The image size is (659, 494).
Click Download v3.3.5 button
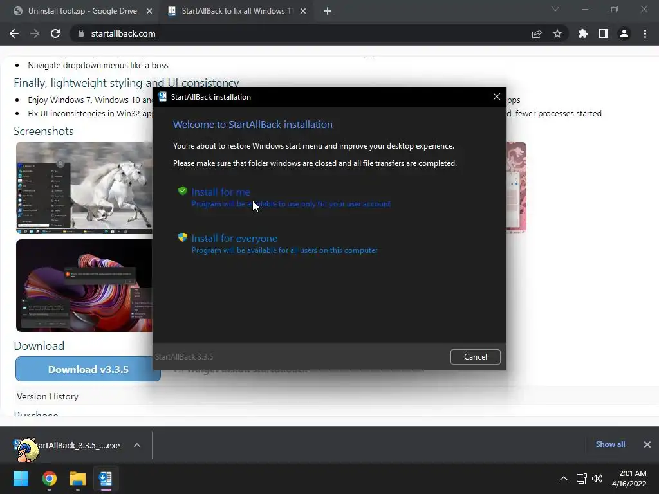point(88,369)
